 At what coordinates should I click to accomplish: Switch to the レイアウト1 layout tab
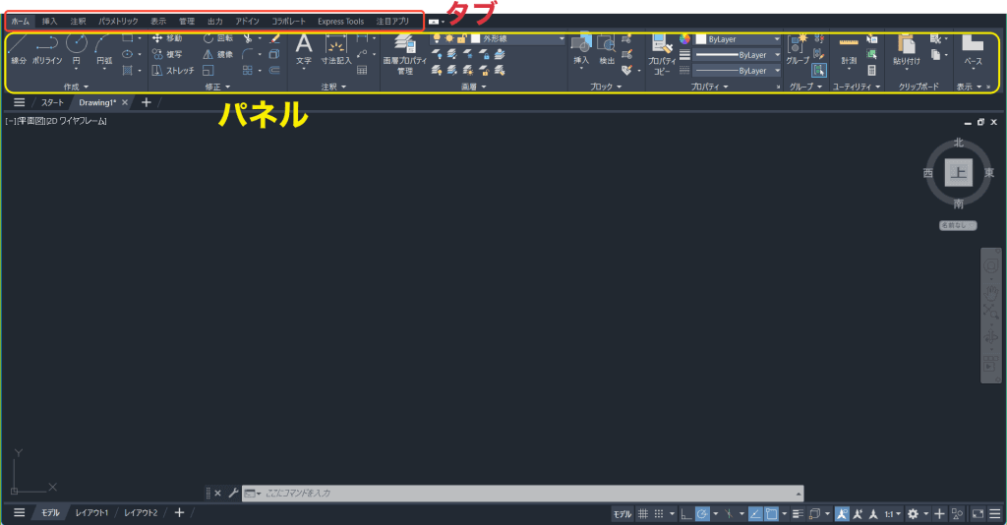click(91, 513)
